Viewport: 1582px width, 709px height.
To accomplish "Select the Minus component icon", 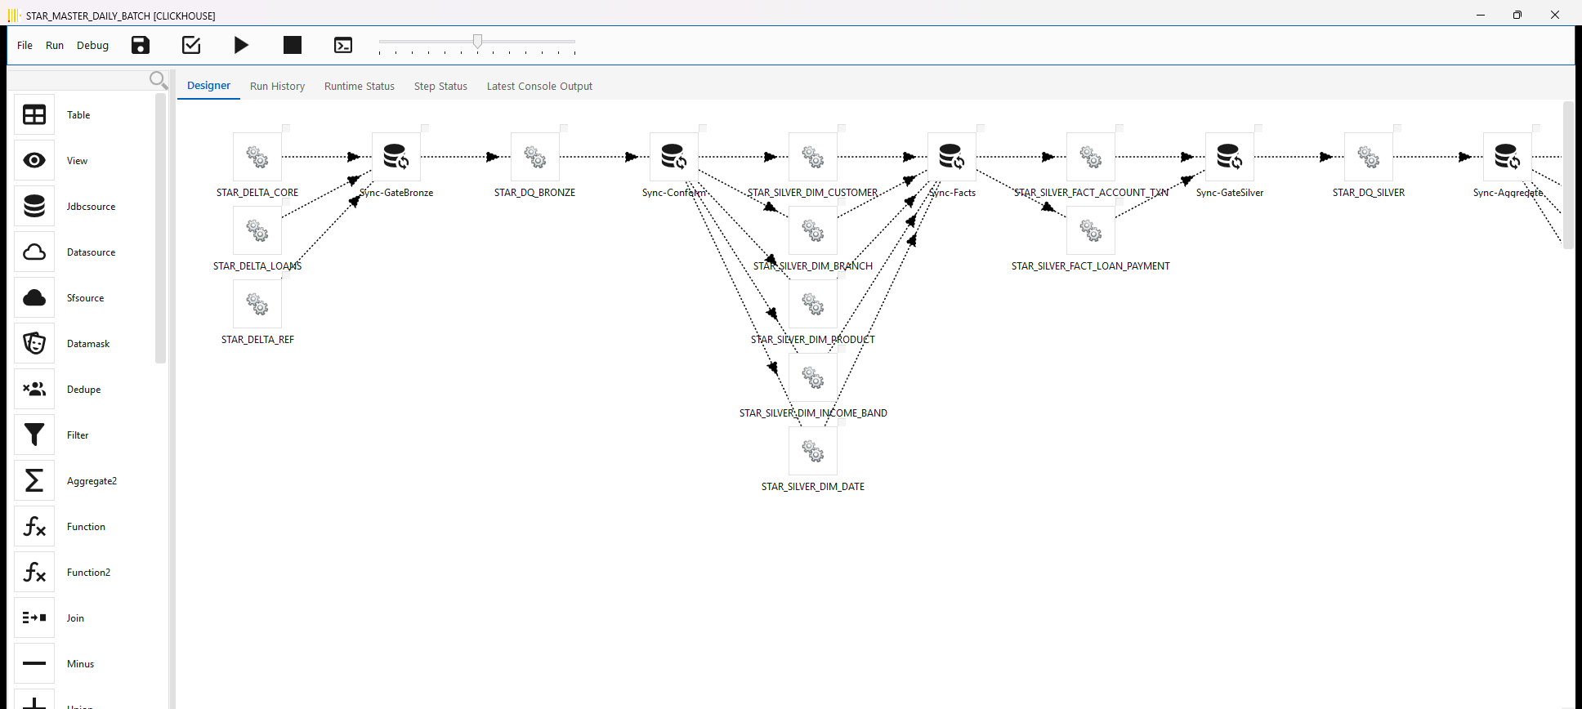I will point(34,664).
